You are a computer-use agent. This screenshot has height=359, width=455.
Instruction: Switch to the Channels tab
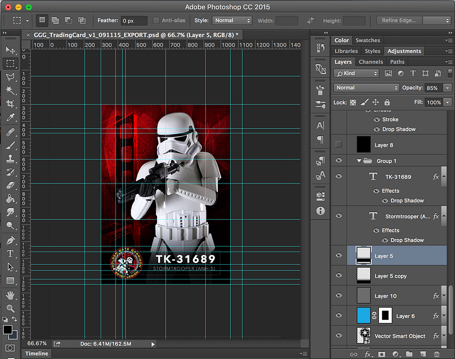371,62
